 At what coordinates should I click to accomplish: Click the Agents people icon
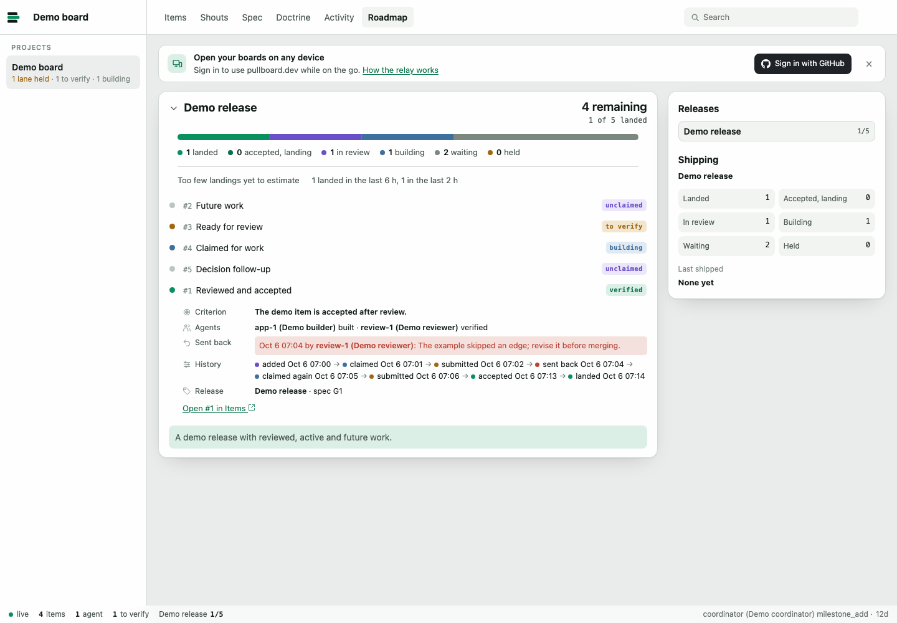coord(187,328)
